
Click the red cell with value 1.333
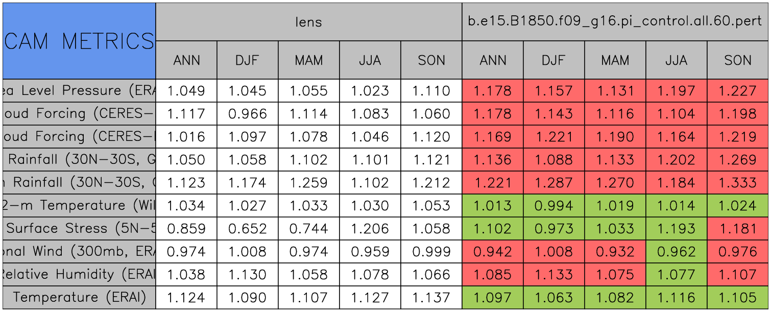point(737,183)
